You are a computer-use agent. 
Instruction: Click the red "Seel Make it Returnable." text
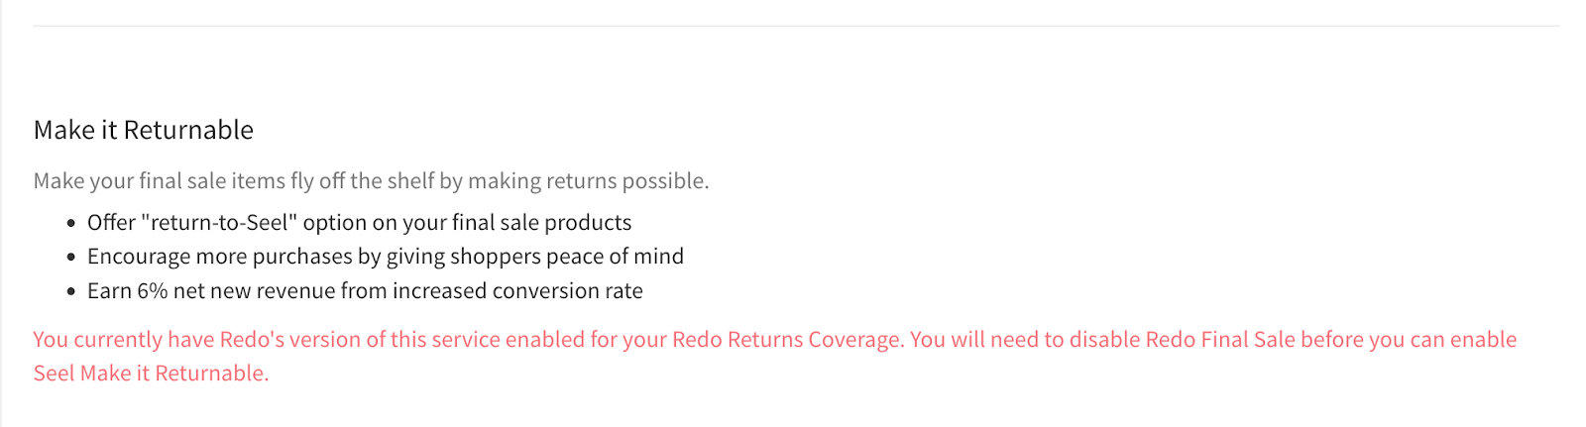151,374
